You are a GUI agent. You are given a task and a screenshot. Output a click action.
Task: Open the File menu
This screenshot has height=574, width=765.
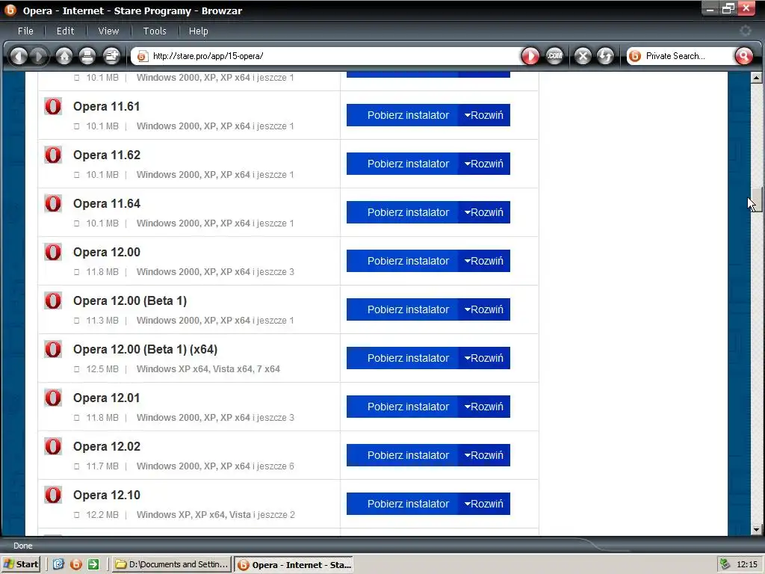(25, 31)
